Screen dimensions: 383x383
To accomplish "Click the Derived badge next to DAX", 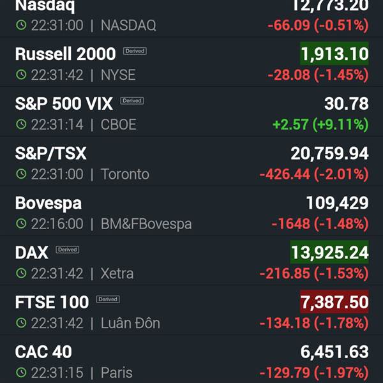I will [68, 250].
